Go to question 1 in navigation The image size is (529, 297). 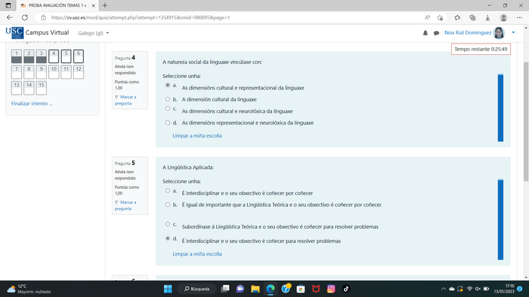pos(16,56)
